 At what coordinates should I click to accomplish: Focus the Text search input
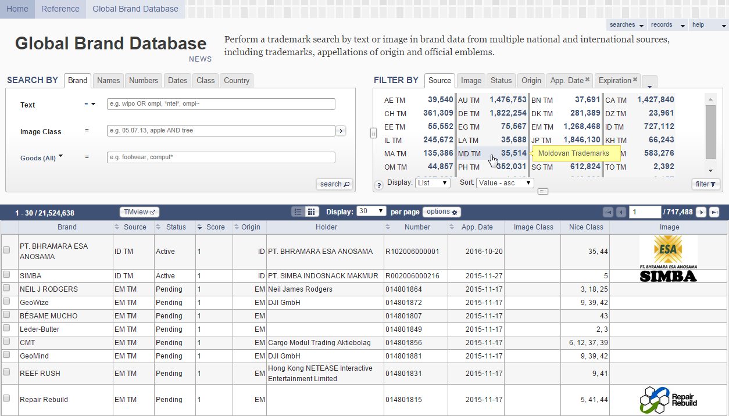pyautogui.click(x=221, y=104)
